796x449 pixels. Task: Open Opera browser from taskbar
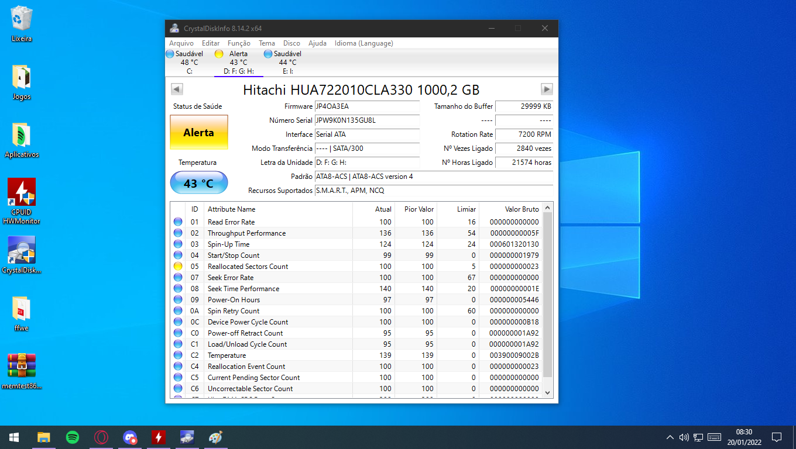point(101,437)
